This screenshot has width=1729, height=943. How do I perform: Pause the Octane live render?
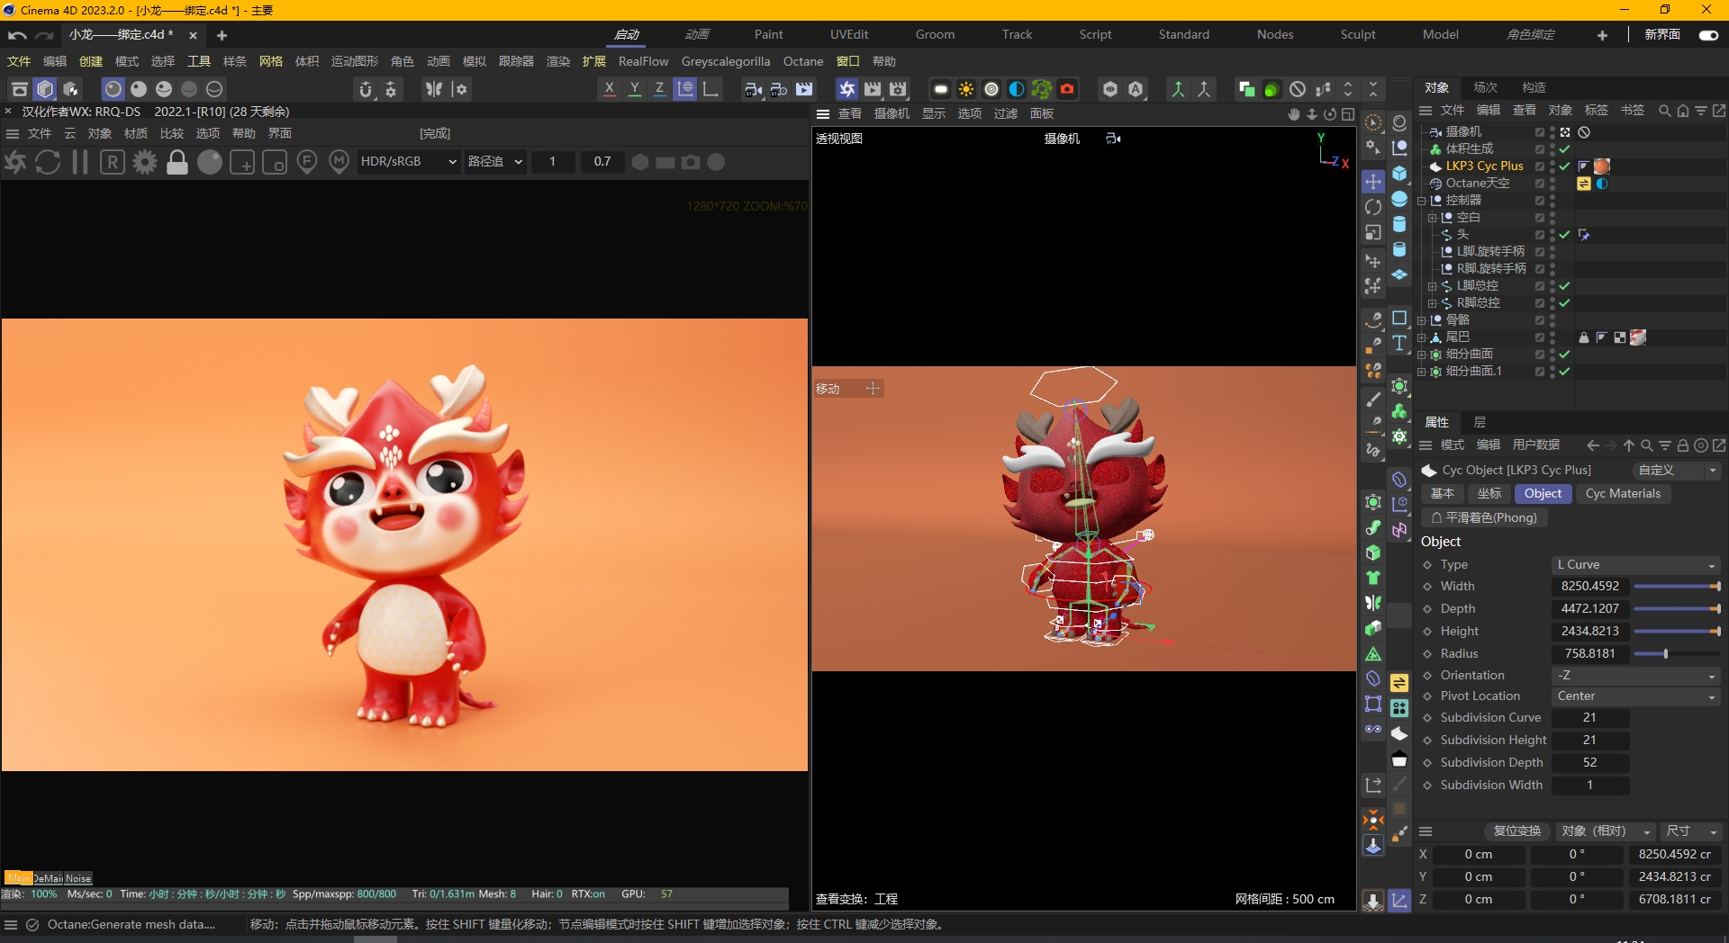click(80, 162)
